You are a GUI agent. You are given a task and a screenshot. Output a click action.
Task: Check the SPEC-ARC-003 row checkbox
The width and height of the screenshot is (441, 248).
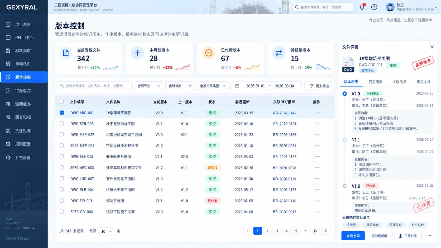[62, 167]
